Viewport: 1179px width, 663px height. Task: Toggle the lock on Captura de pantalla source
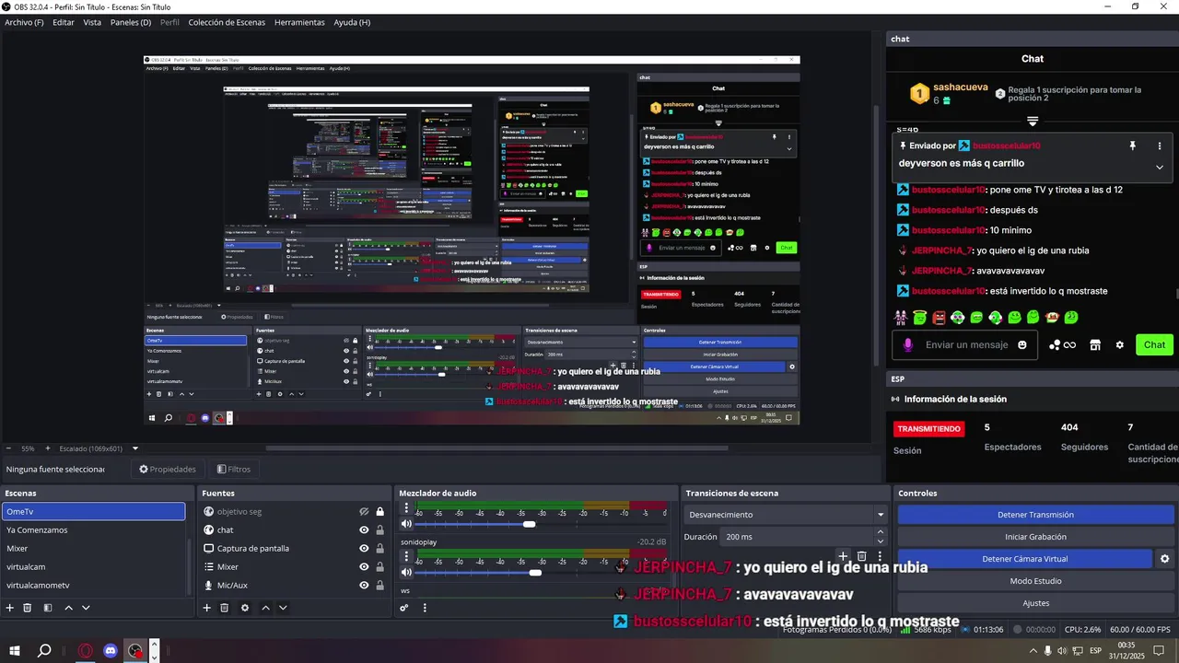(379, 548)
